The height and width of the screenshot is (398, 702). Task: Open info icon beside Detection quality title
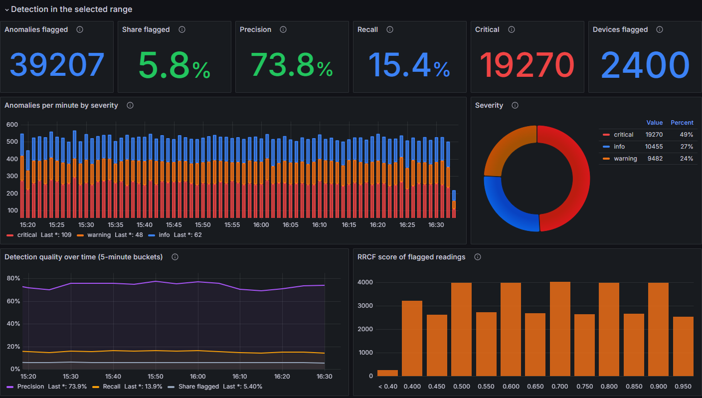point(175,257)
